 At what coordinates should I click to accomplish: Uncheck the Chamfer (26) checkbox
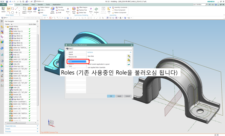coord(10,90)
